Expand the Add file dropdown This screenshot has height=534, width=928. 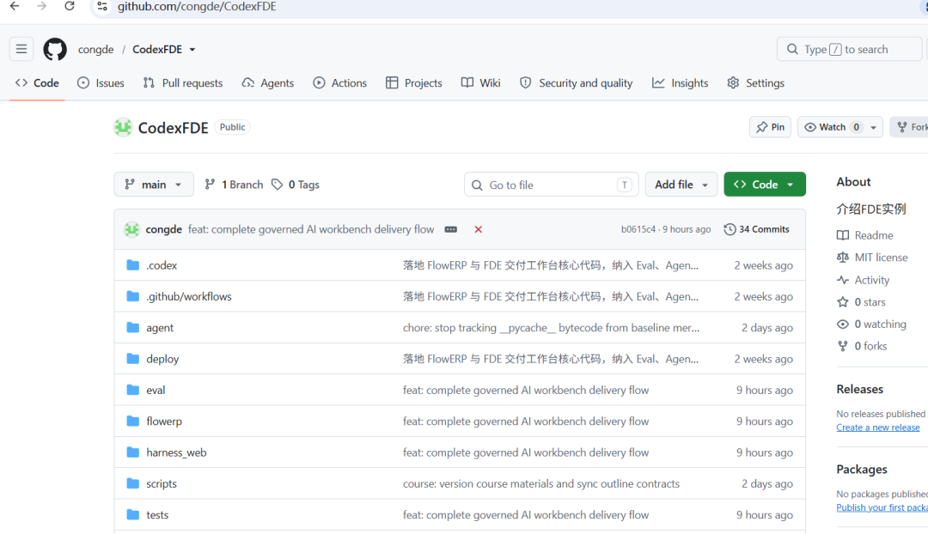tap(681, 185)
